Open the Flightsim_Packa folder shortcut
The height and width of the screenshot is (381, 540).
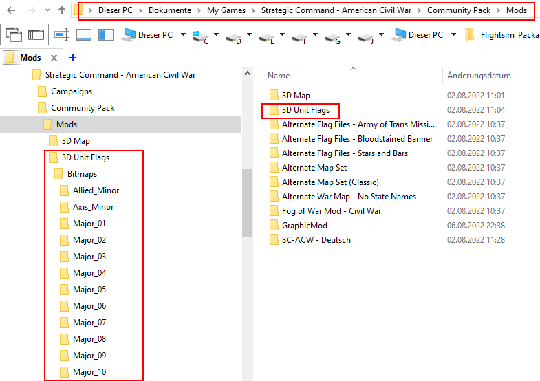pyautogui.click(x=501, y=35)
